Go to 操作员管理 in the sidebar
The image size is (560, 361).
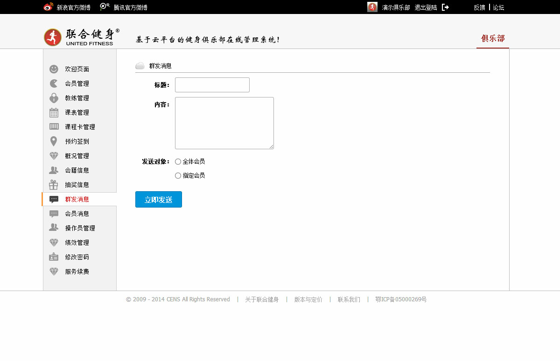80,228
